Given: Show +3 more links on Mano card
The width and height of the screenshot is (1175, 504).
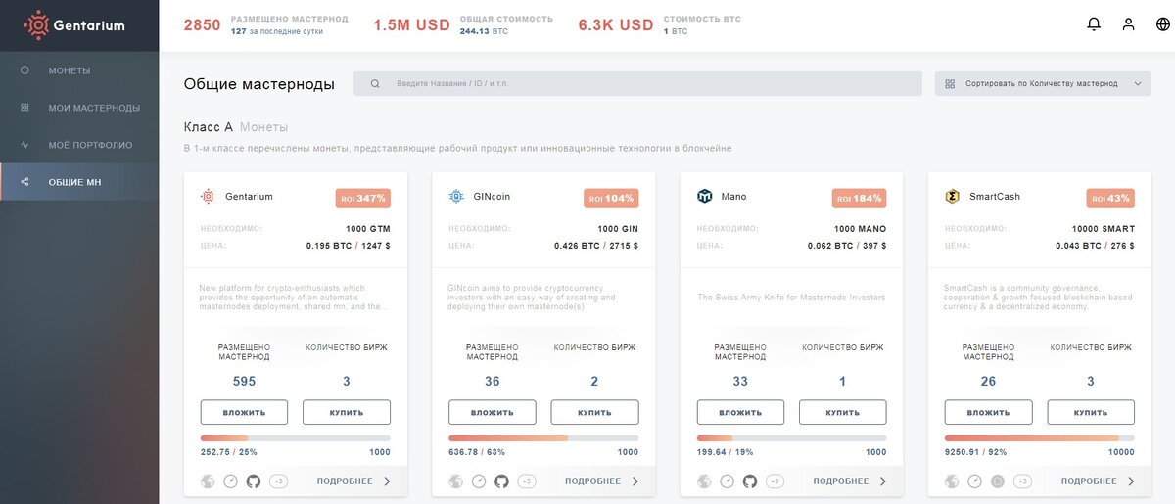Looking at the screenshot, I should point(775,481).
